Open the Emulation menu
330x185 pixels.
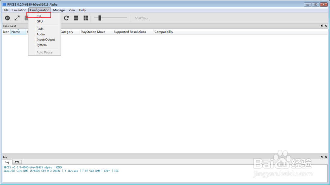(19, 10)
